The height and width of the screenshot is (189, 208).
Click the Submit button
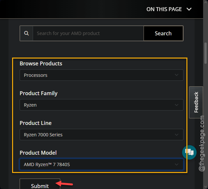tap(40, 184)
